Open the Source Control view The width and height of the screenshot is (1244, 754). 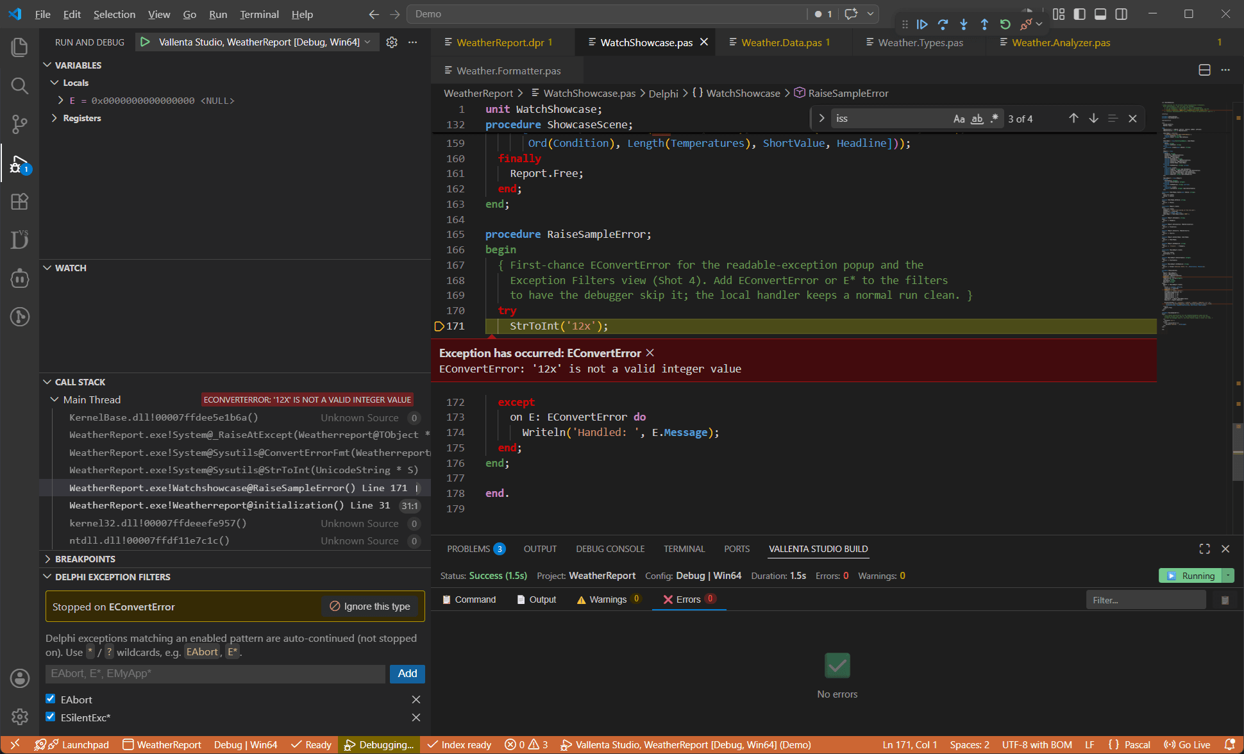[x=20, y=124]
